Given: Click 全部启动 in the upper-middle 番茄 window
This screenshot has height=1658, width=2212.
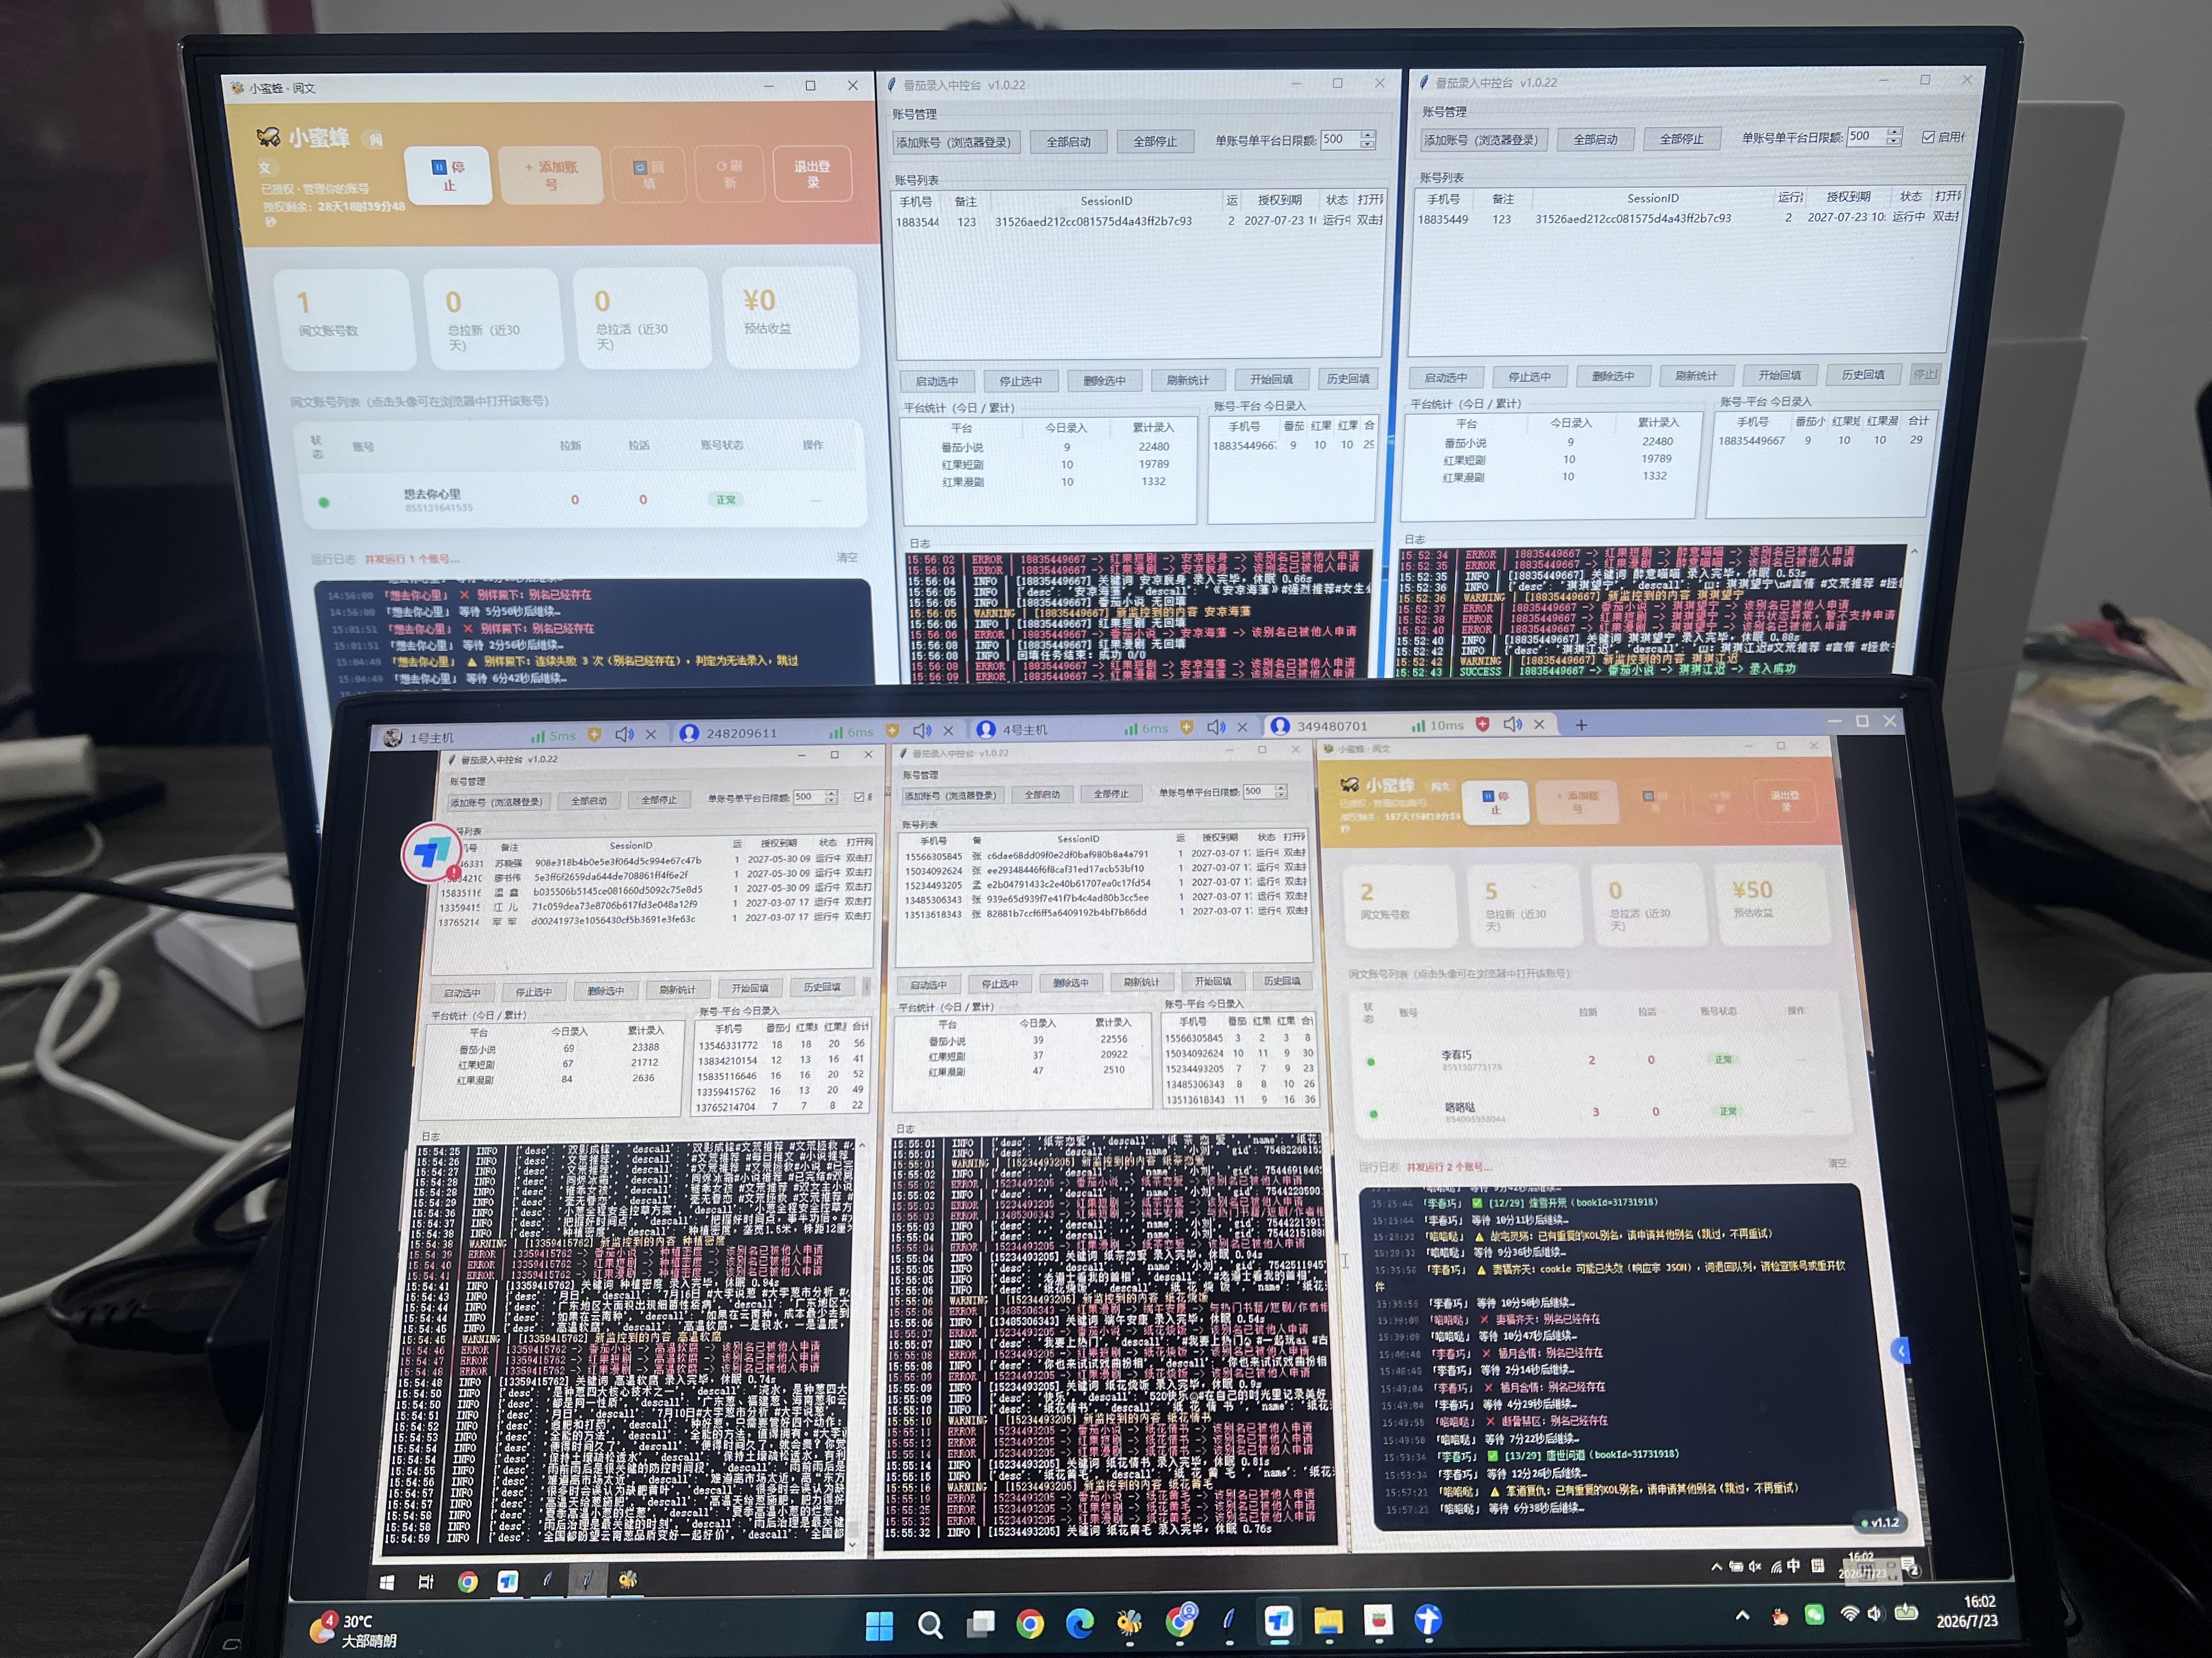Looking at the screenshot, I should tap(1068, 142).
